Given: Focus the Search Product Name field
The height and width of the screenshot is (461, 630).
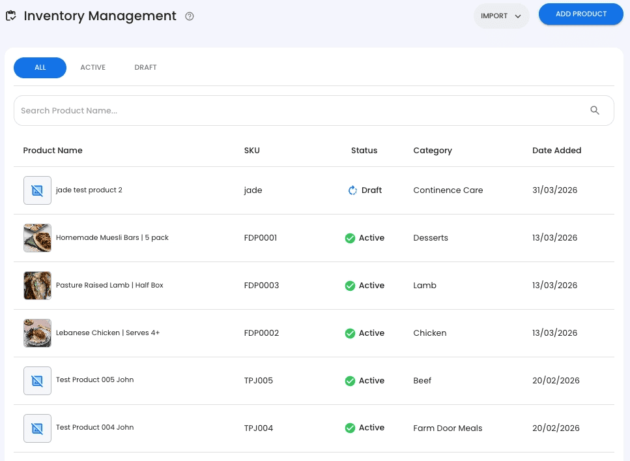Looking at the screenshot, I should tap(300, 110).
